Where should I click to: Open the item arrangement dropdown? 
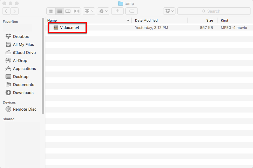(x=89, y=11)
